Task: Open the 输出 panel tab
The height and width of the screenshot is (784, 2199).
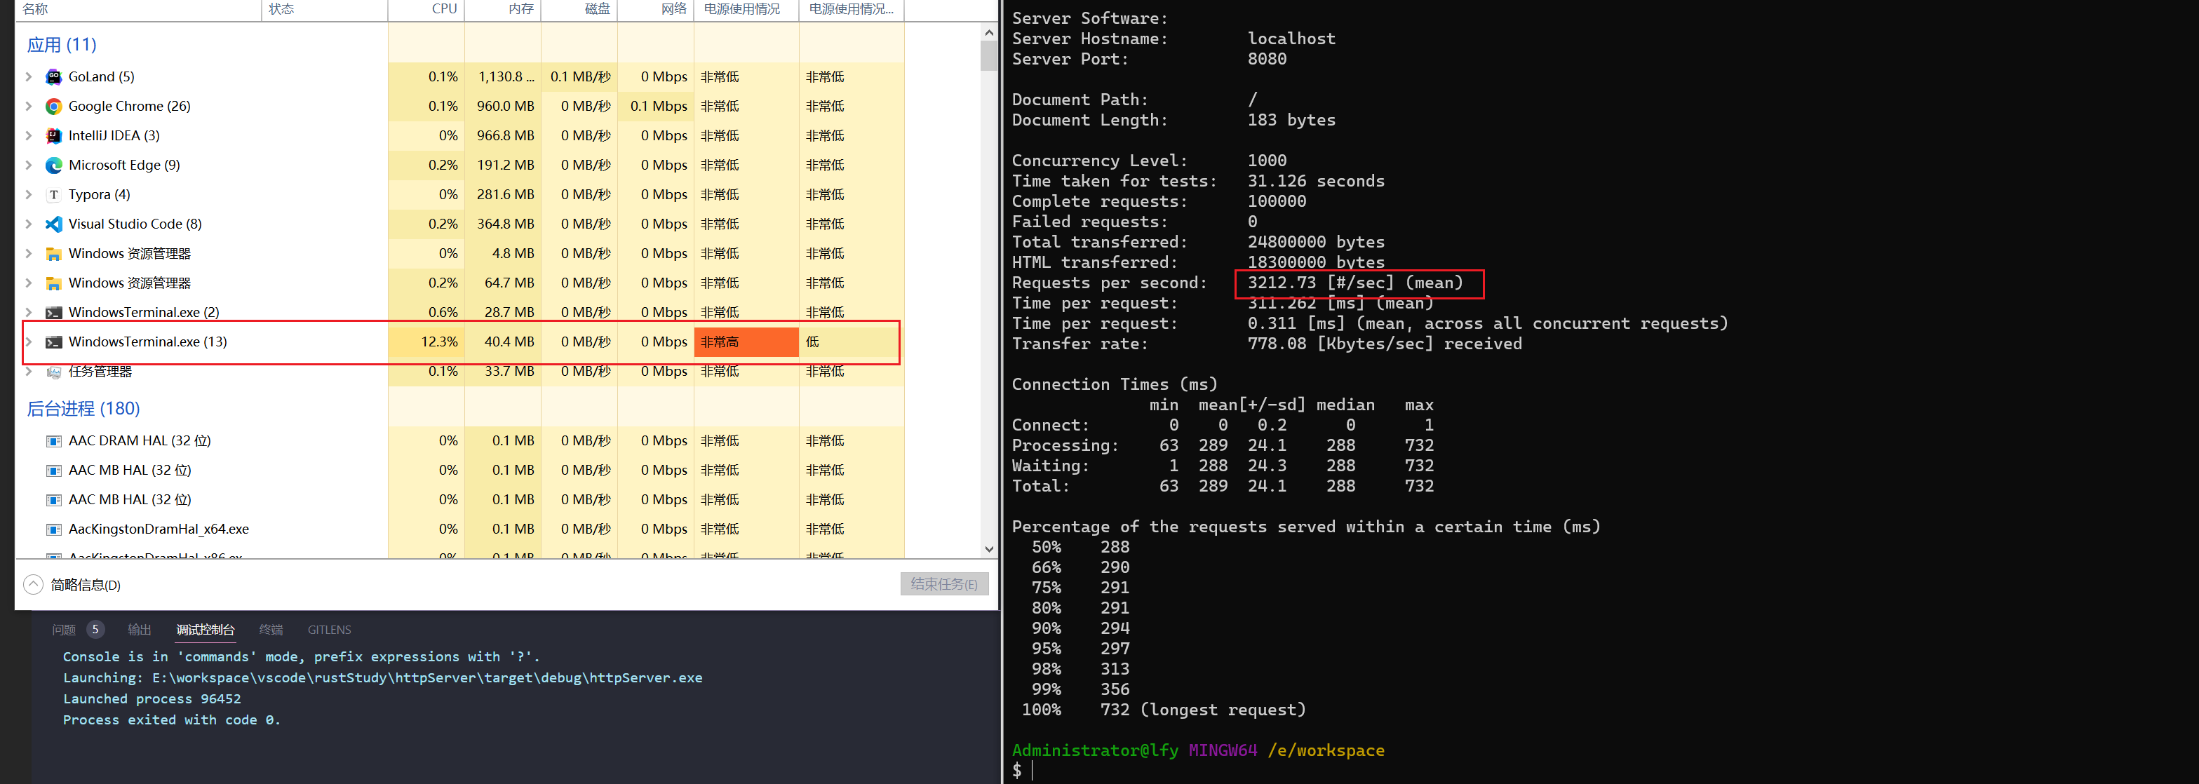Action: tap(139, 630)
